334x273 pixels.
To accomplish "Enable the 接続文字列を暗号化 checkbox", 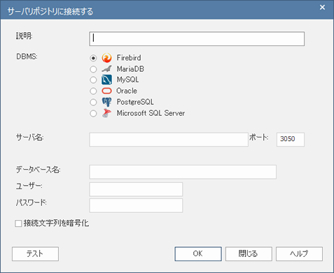I will pyautogui.click(x=18, y=223).
